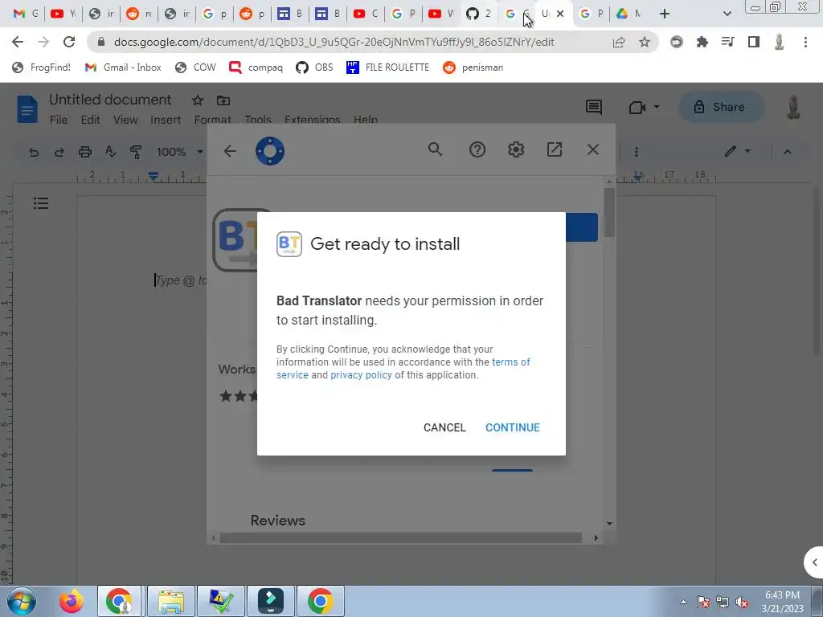Open the Windows Start button

(22, 601)
